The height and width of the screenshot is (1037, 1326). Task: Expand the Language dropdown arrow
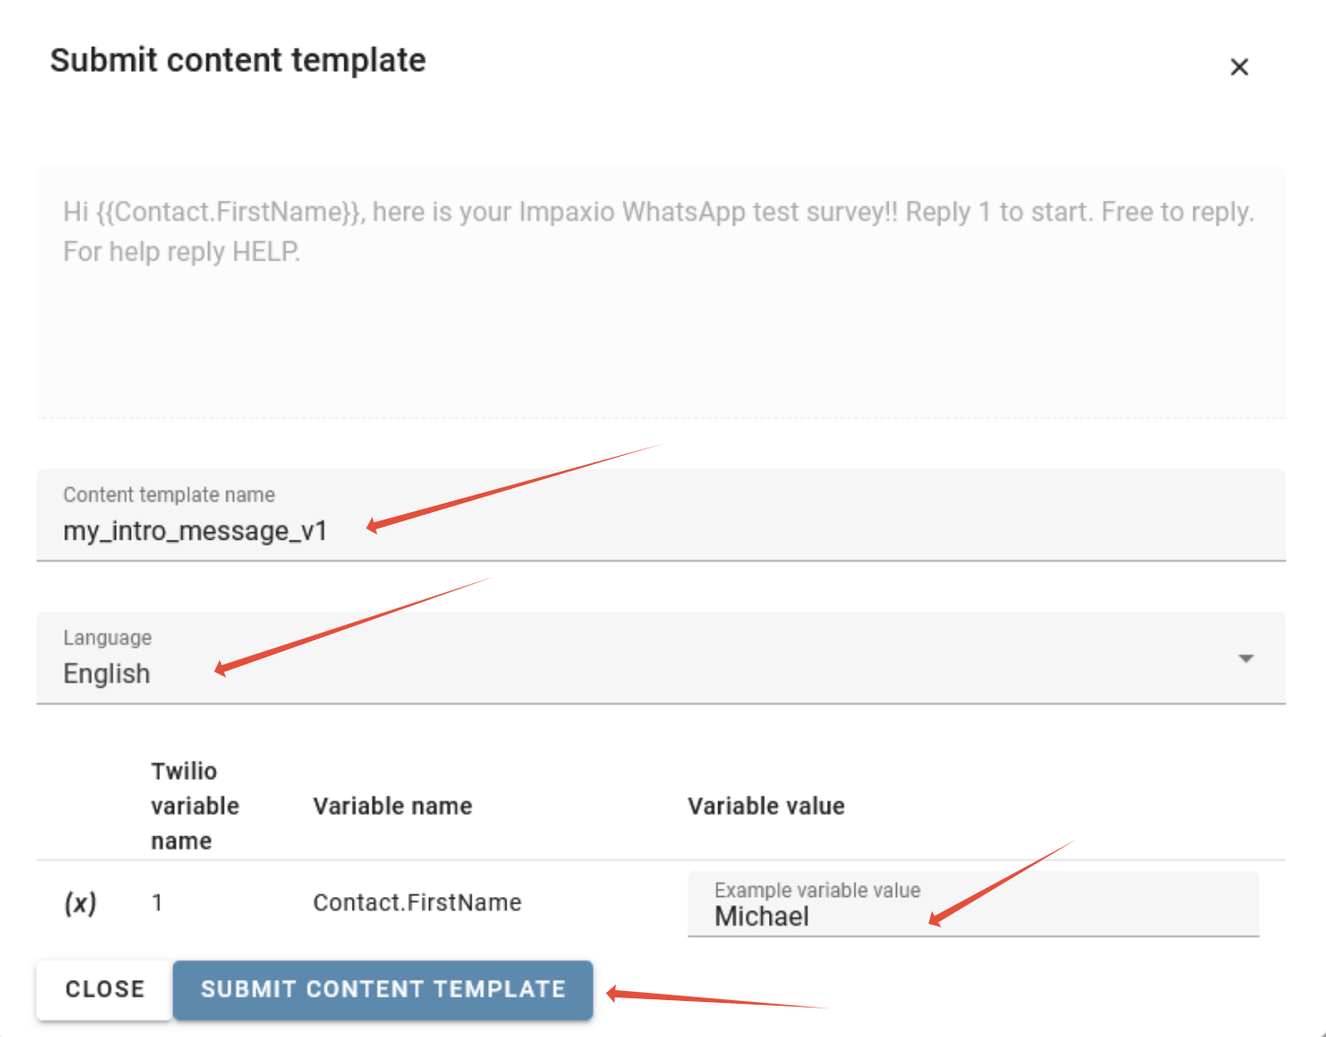tap(1246, 658)
